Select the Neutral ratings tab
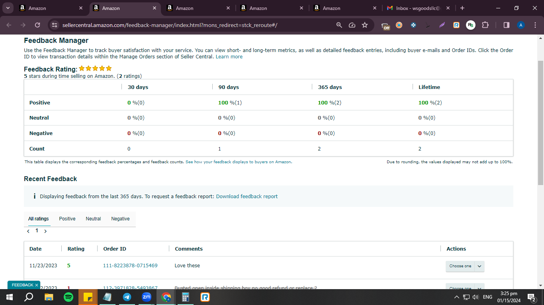The height and width of the screenshot is (305, 544). pos(93,219)
